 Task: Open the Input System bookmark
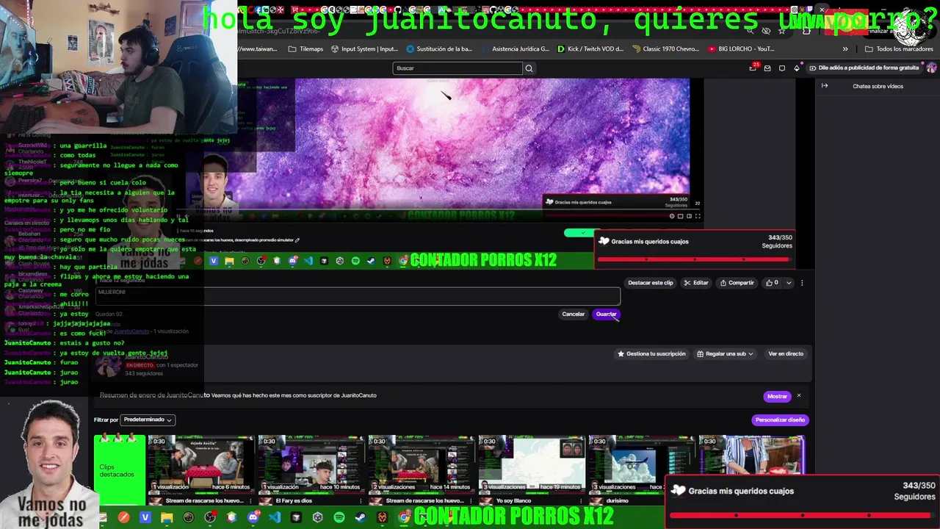(x=364, y=48)
